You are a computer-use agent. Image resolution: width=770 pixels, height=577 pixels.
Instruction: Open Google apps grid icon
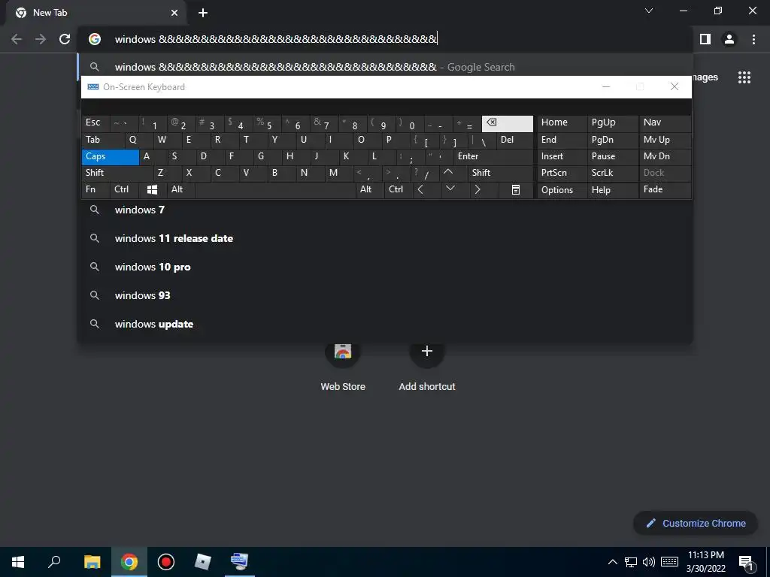tap(744, 77)
